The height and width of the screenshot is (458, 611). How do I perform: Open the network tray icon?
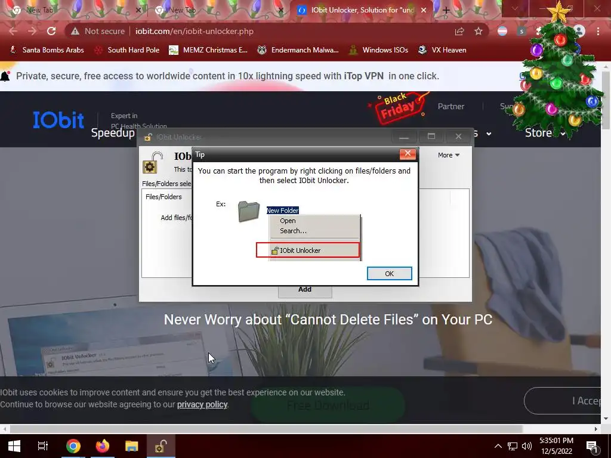[513, 446]
